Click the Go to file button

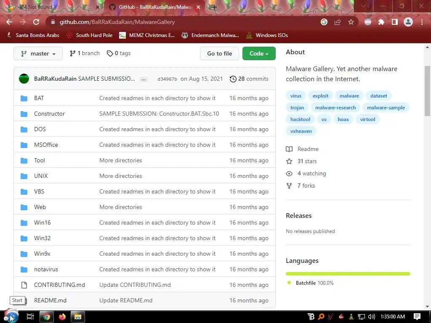pyautogui.click(x=219, y=53)
